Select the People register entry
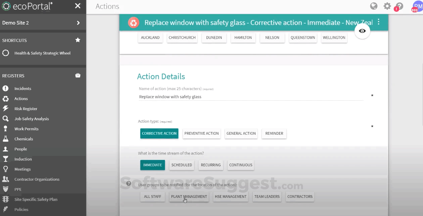Viewport: 423px width, 216px height. pos(20,149)
